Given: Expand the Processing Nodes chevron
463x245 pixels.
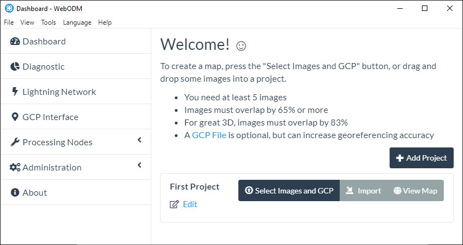Looking at the screenshot, I should pos(139,140).
